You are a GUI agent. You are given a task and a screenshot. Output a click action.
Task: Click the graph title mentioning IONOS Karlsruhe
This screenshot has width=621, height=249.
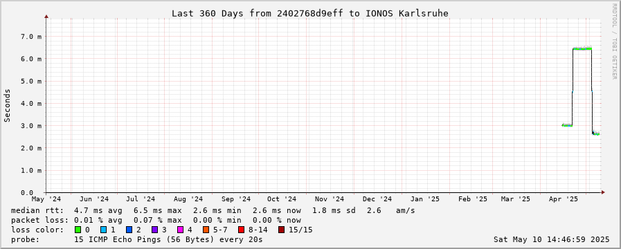click(x=310, y=13)
